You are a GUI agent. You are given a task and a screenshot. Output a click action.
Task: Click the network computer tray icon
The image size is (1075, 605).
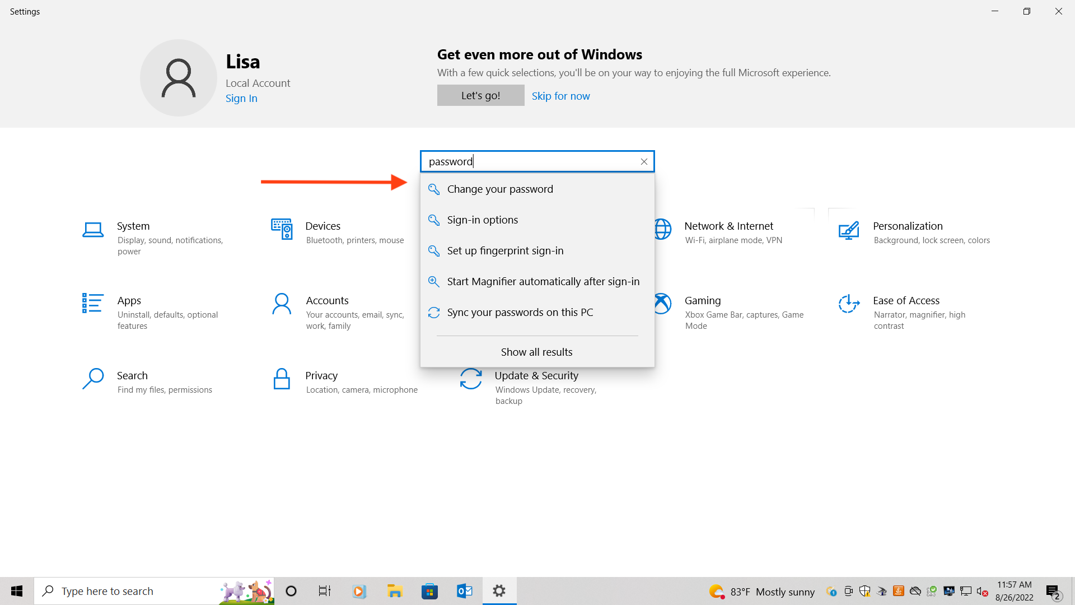click(x=966, y=591)
